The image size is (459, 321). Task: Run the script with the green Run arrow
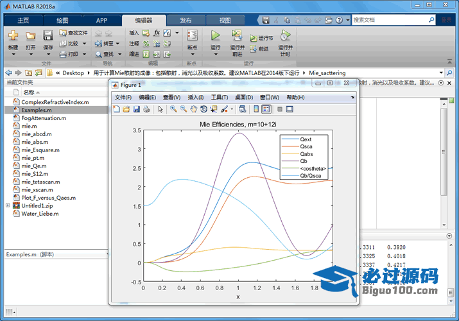click(x=216, y=35)
